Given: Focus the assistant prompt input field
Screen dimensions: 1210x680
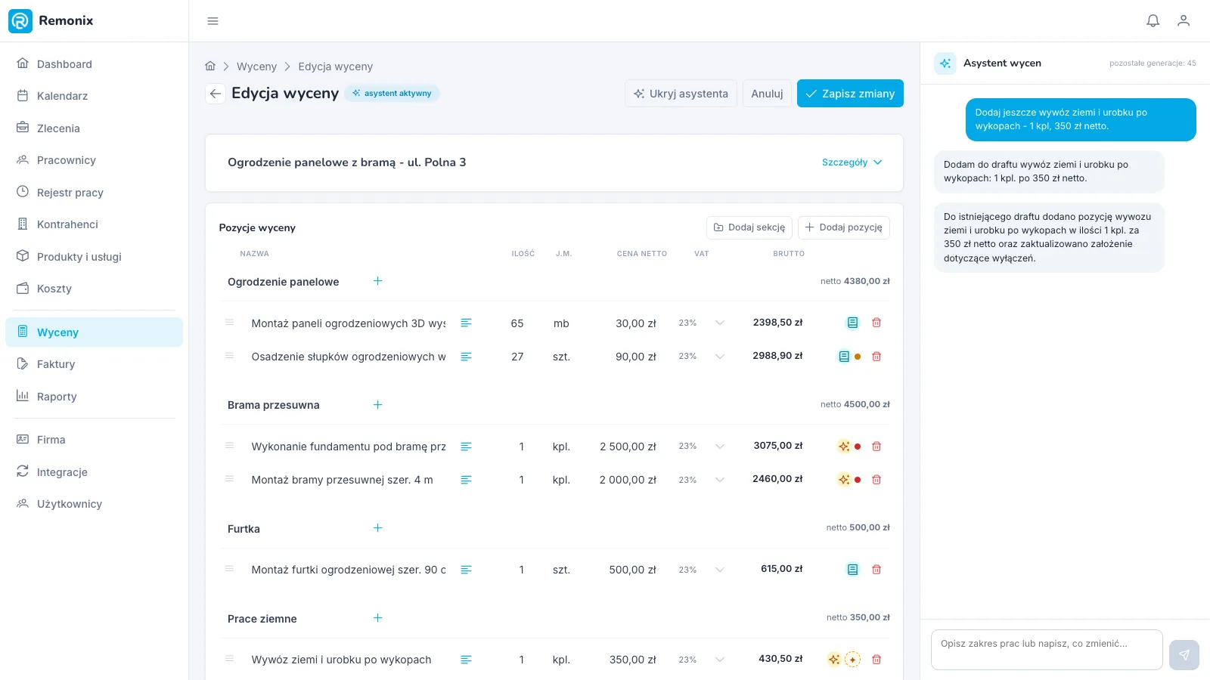Looking at the screenshot, I should pos(1047,650).
